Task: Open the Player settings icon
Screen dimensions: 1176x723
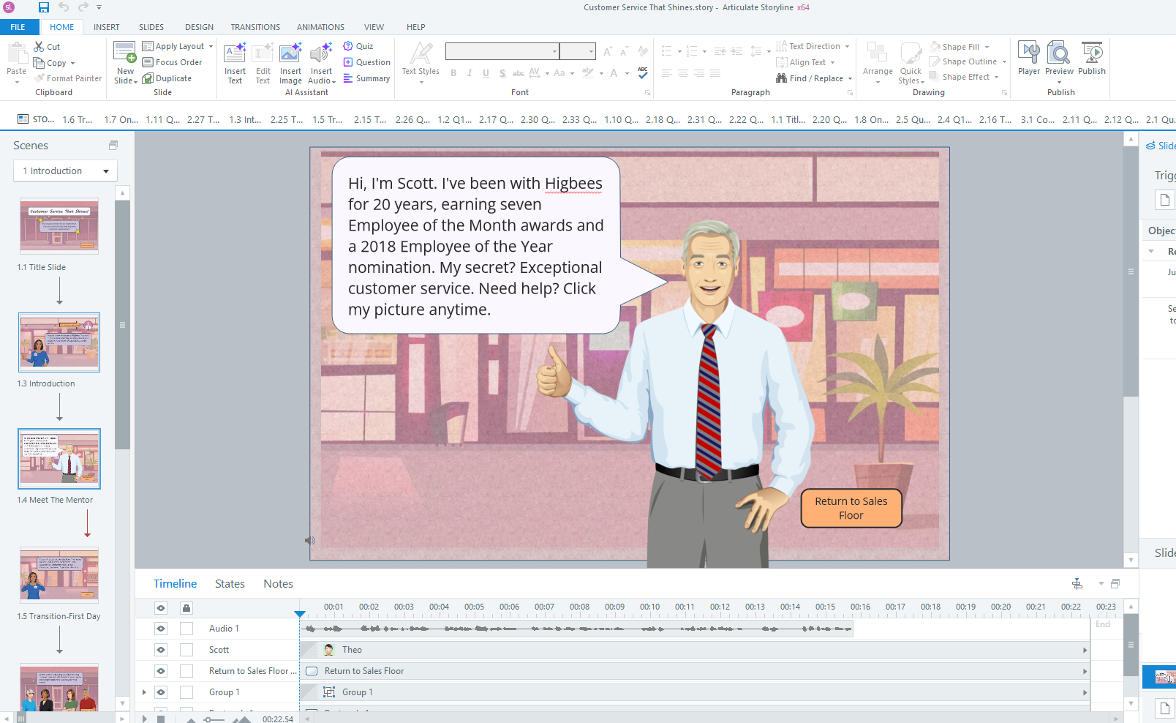Action: point(1029,53)
